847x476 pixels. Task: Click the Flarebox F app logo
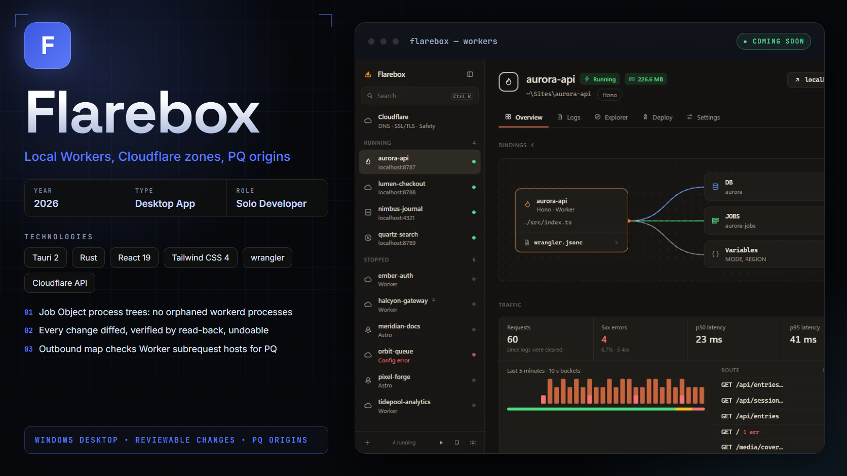(x=48, y=46)
